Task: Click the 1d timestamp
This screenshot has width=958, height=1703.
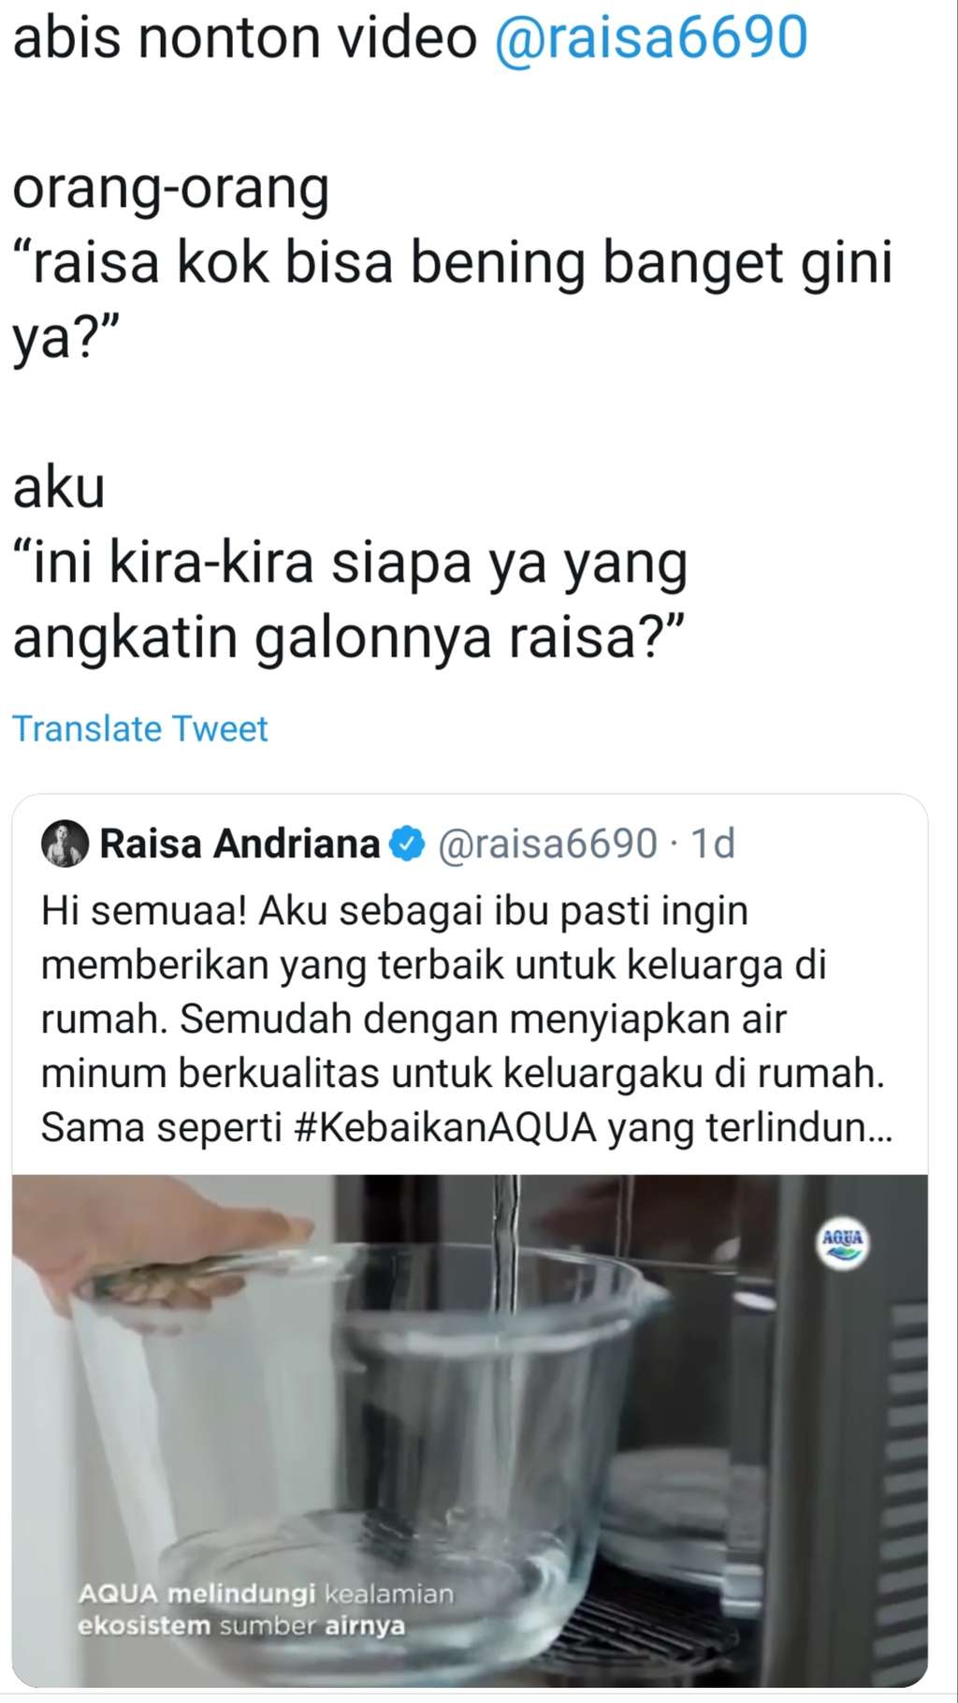Action: click(x=713, y=844)
